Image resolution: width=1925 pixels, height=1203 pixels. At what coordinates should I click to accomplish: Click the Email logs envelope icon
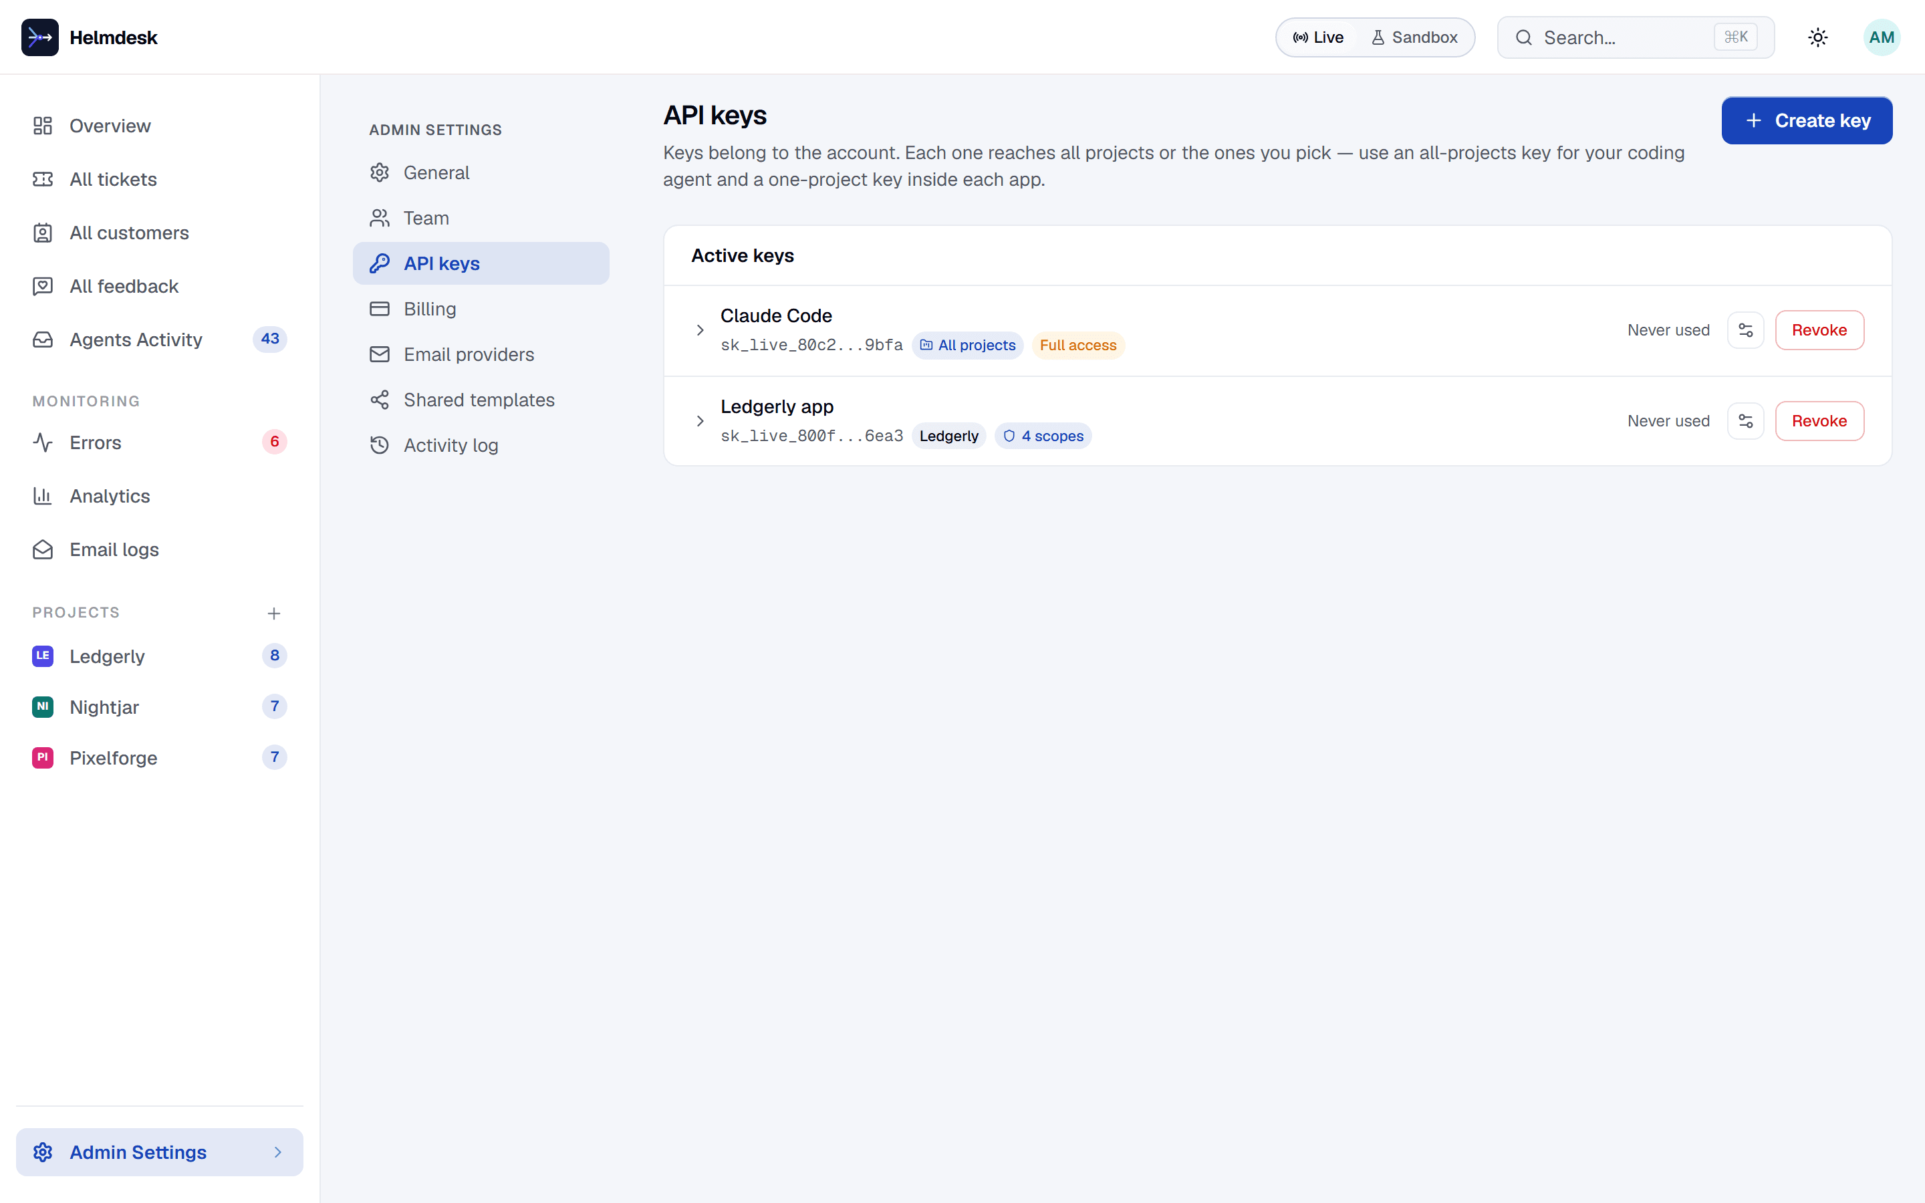(43, 550)
